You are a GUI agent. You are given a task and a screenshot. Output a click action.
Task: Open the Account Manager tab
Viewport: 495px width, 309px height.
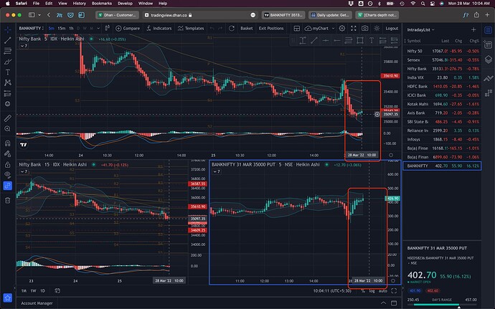click(37, 303)
